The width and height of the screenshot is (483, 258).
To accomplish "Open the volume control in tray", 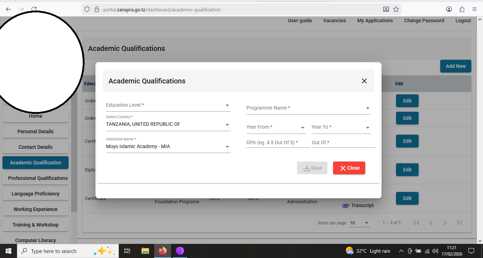I will [x=435, y=251].
